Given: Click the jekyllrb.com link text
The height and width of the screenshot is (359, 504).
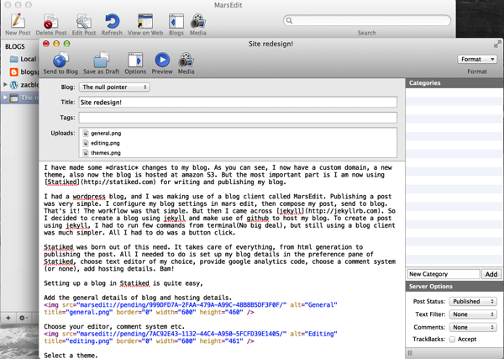Looking at the screenshot, I should pos(343,211).
